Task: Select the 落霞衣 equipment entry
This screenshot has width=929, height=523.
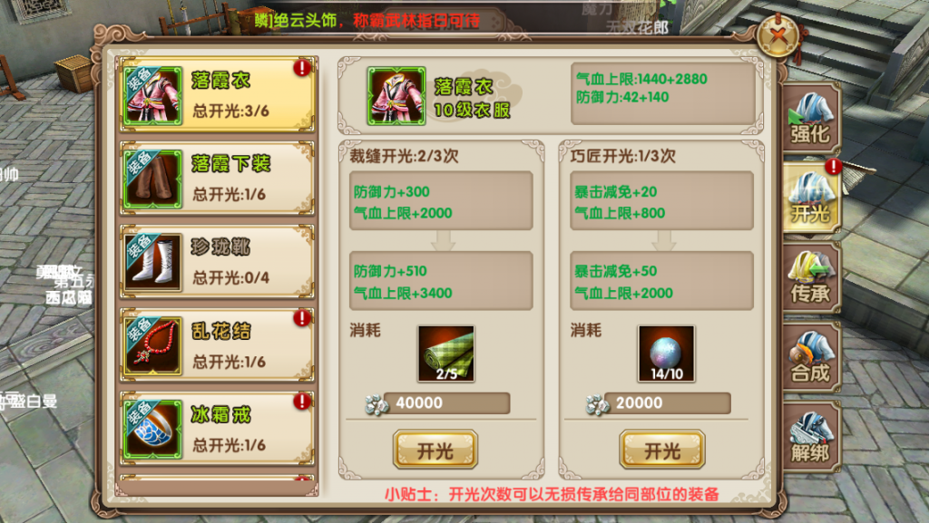Action: pyautogui.click(x=218, y=94)
